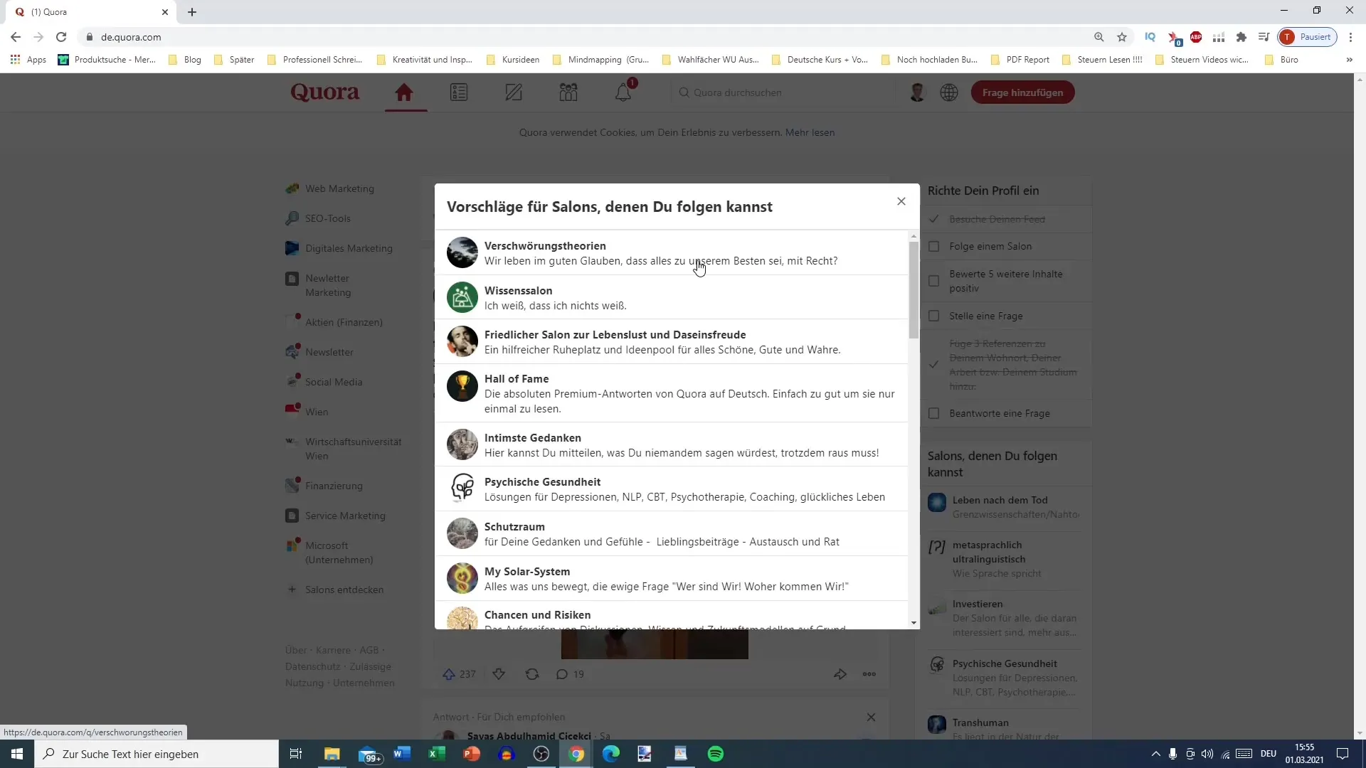Image resolution: width=1366 pixels, height=768 pixels.
Task: Toggle checkbox for Folge einem Salon
Action: click(x=936, y=245)
